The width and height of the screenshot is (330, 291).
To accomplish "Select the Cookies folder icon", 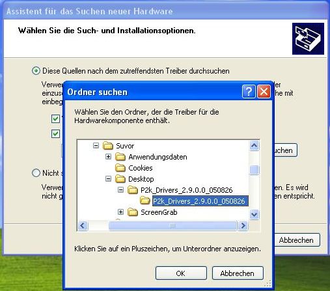I will [120, 168].
